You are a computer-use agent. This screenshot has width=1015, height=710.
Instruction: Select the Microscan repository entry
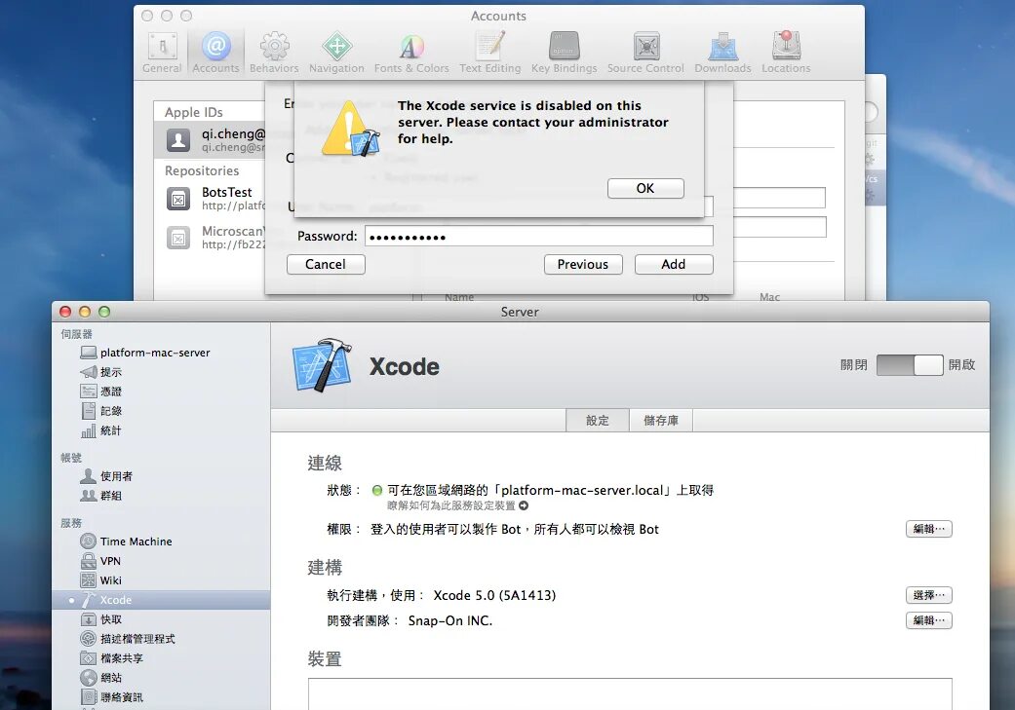click(210, 238)
